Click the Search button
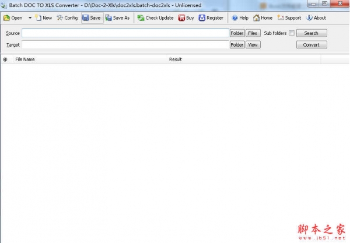 (x=311, y=33)
